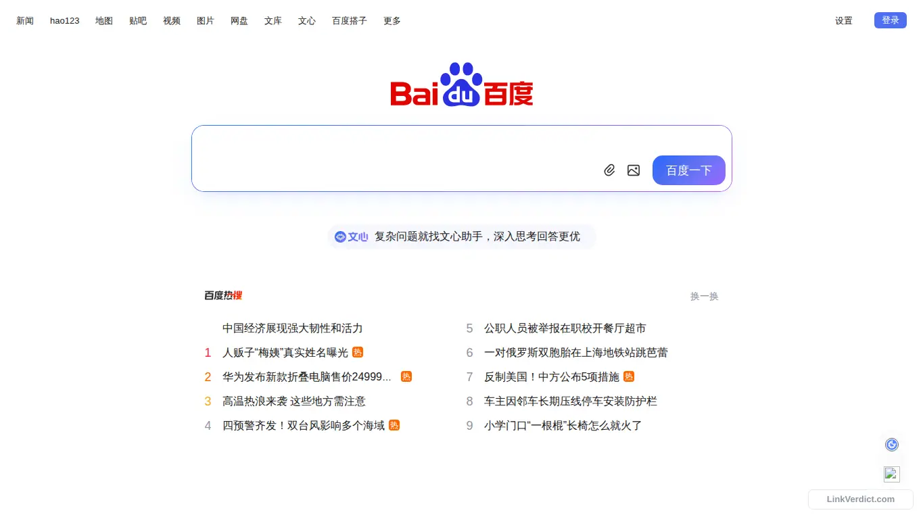Click the 百度一下 search button

coord(689,170)
